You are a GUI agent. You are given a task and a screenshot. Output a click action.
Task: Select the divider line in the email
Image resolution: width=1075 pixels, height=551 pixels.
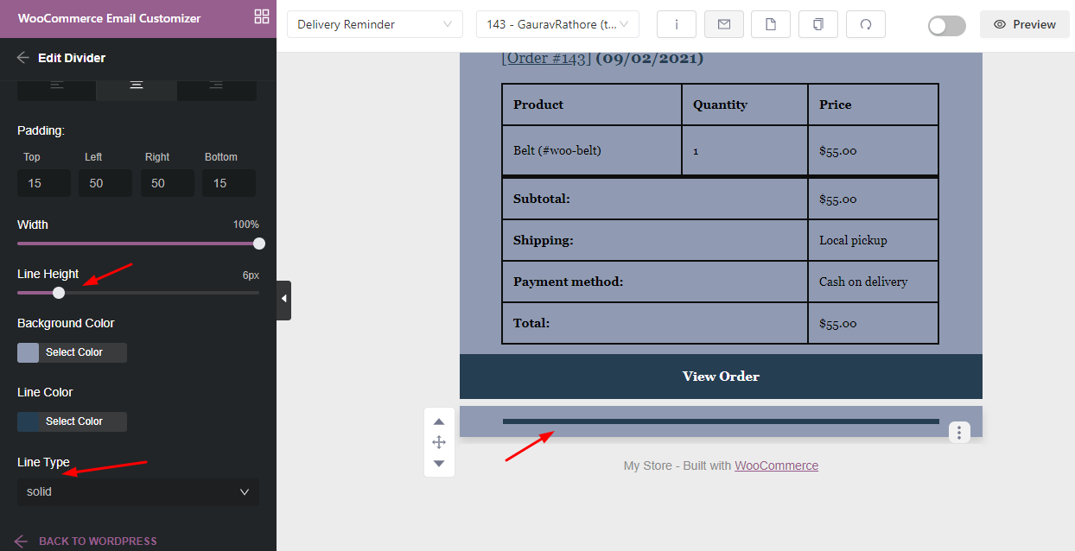(721, 421)
